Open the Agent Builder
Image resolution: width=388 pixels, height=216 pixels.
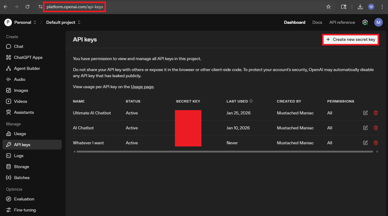pyautogui.click(x=27, y=68)
